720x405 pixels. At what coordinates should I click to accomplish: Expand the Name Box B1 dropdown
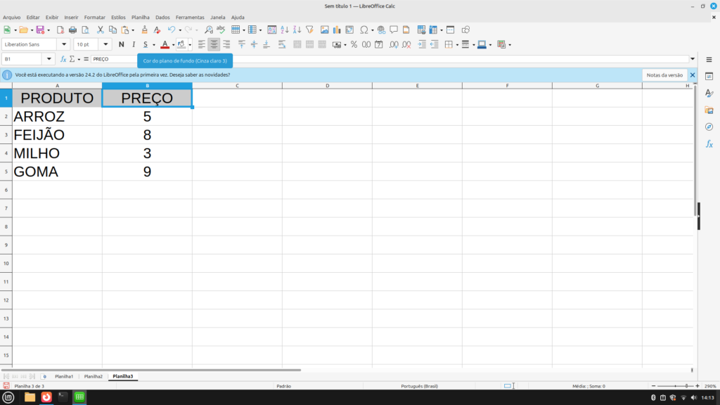[x=49, y=59]
